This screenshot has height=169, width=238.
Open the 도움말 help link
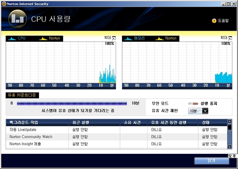tap(223, 20)
